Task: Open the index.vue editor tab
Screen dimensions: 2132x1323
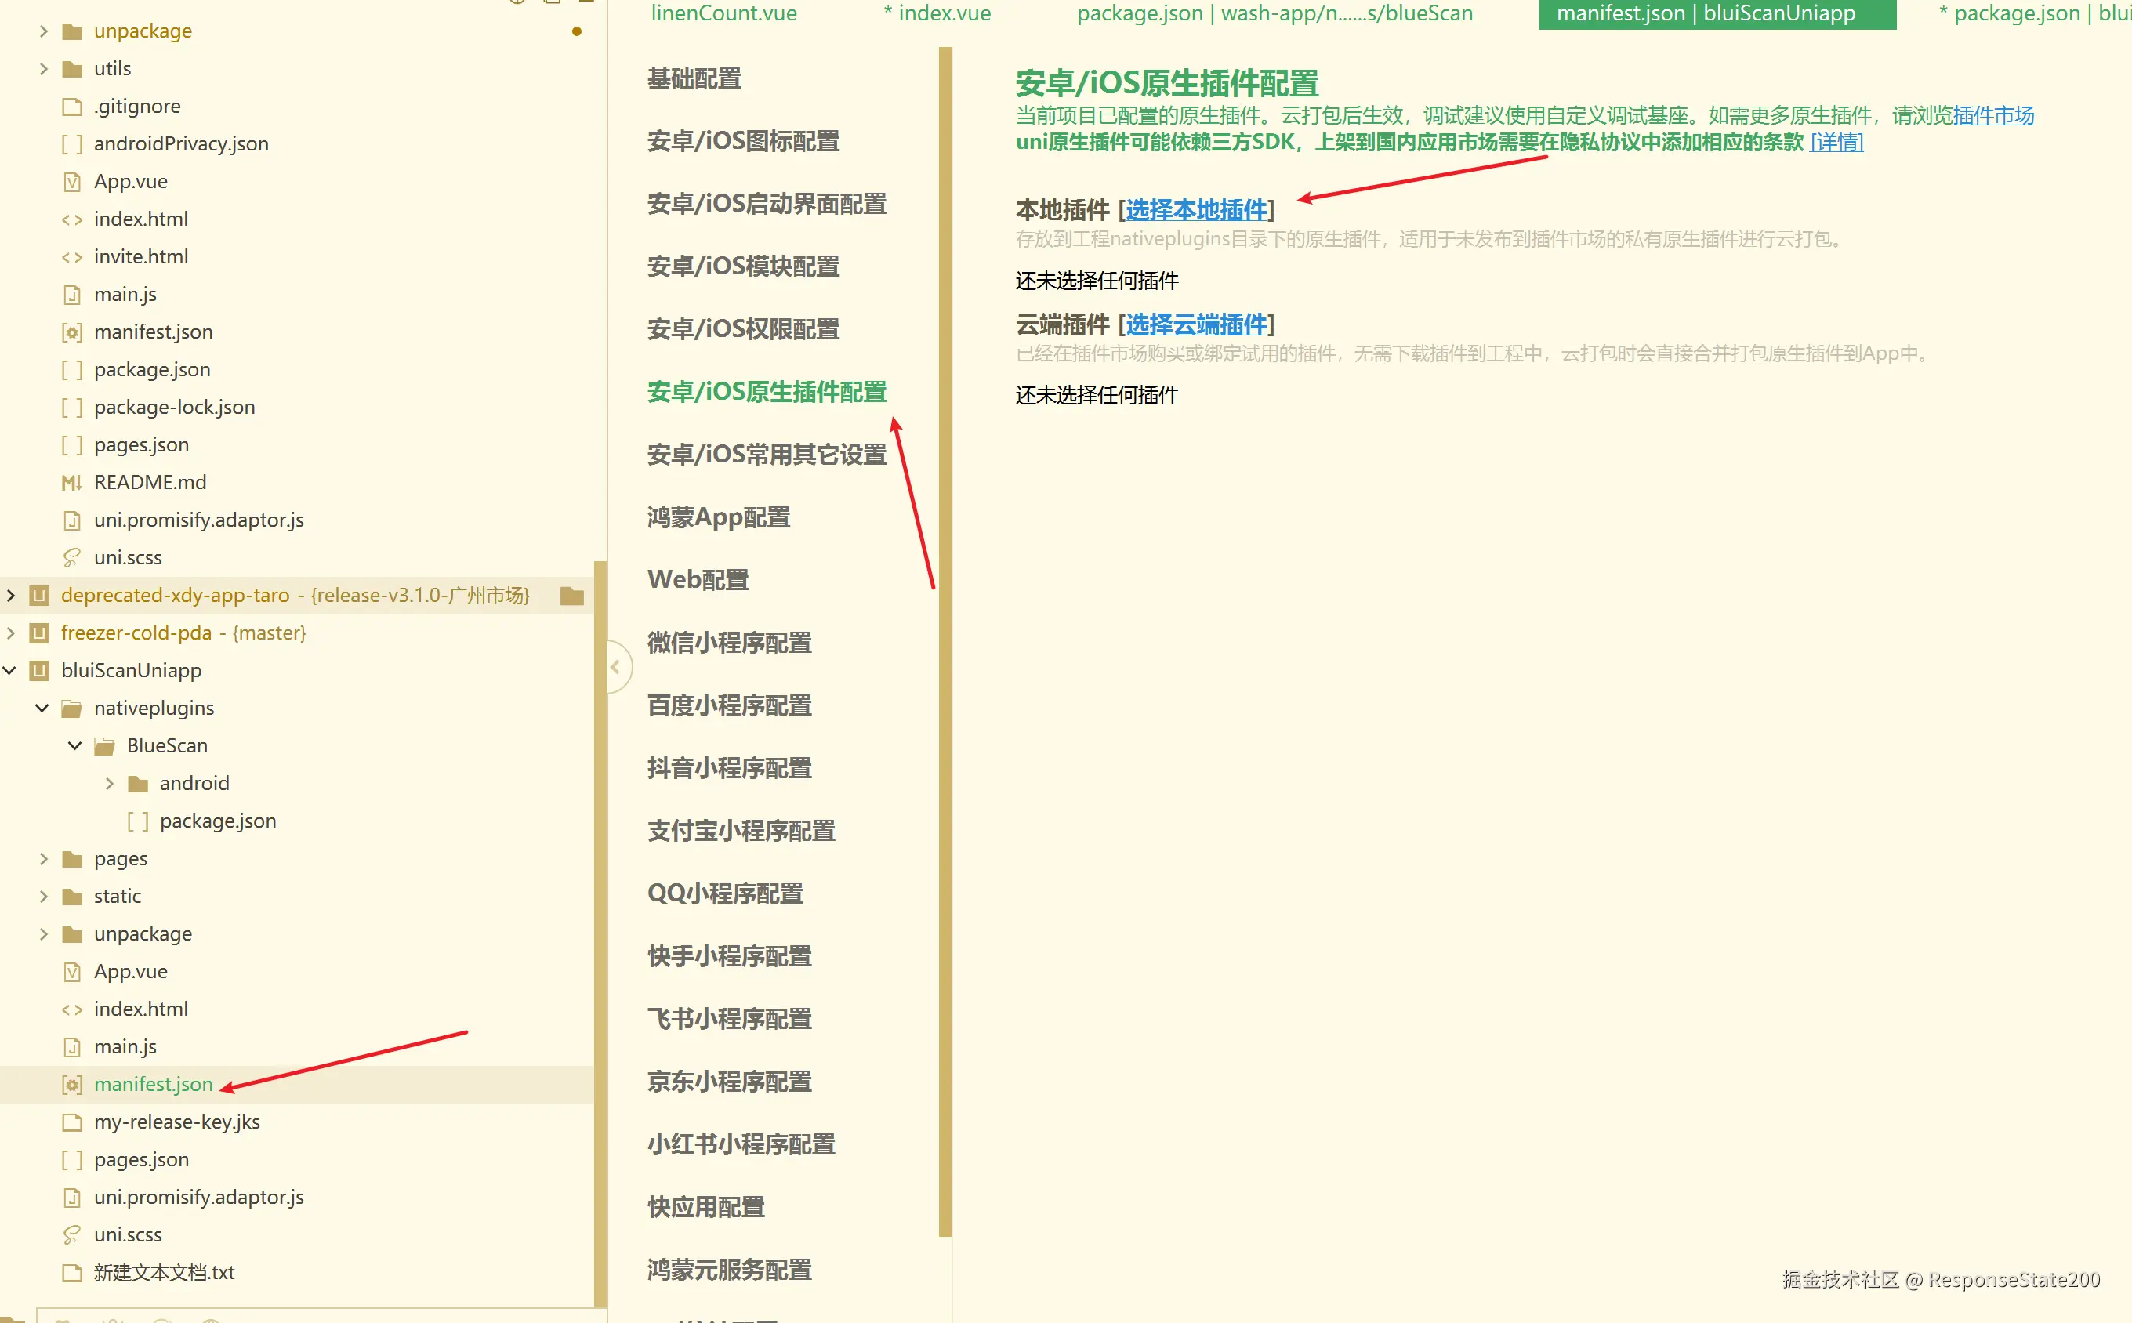Action: [x=937, y=13]
